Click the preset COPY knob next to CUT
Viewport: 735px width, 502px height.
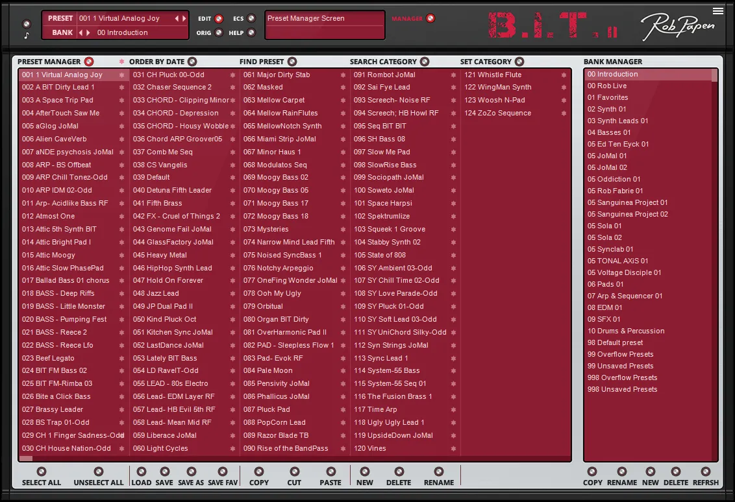(259, 472)
